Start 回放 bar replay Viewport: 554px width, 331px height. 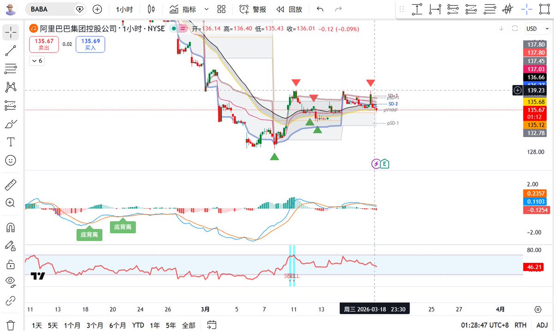click(x=289, y=9)
